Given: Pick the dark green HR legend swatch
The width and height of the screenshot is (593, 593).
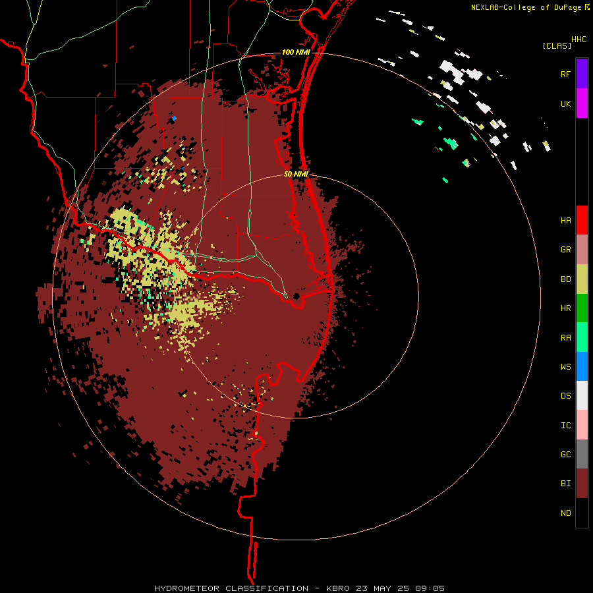Looking at the screenshot, I should point(582,308).
